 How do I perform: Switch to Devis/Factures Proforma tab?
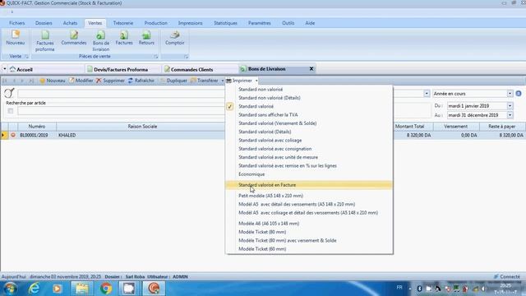(122, 69)
